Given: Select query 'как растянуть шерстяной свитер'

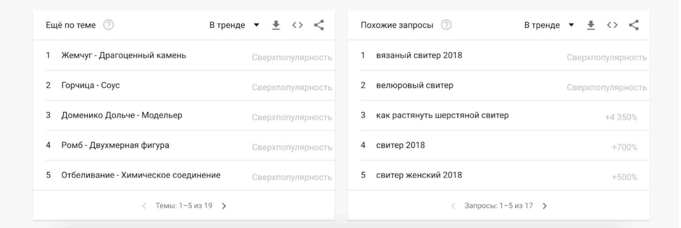Looking at the screenshot, I should [442, 115].
